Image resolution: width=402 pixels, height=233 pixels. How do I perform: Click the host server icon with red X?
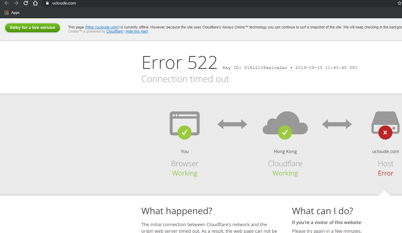click(386, 125)
